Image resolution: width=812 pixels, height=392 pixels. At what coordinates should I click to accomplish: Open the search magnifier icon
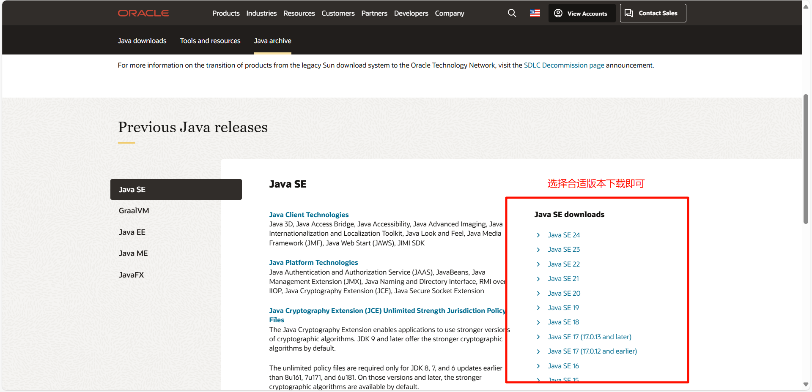click(512, 13)
